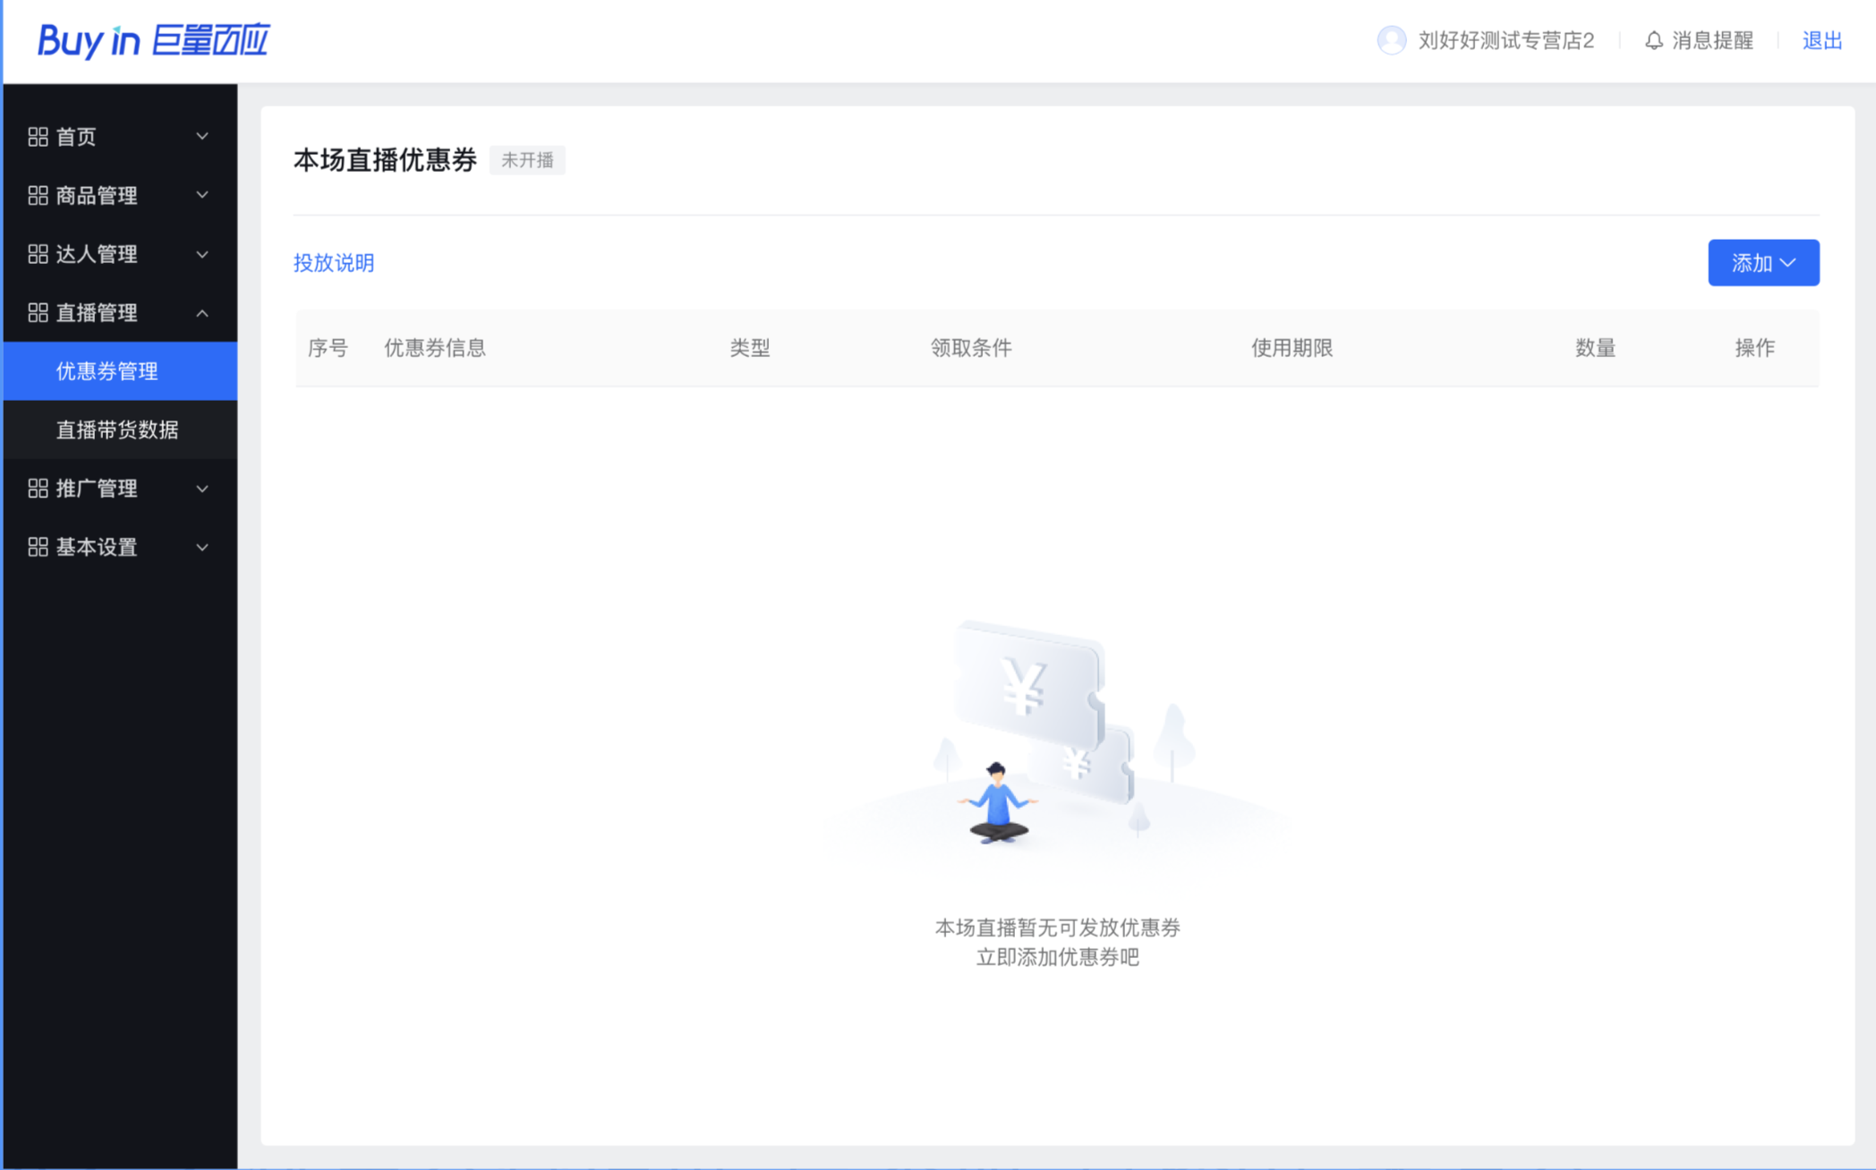Click 退出 to log out
Image resolution: width=1876 pixels, height=1170 pixels.
point(1821,40)
